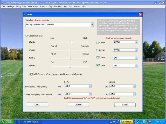Click the Rudder slider thumb

(x=70, y=50)
